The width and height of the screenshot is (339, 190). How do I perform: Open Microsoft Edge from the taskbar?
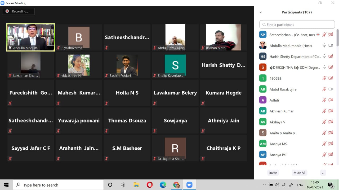pos(163,185)
